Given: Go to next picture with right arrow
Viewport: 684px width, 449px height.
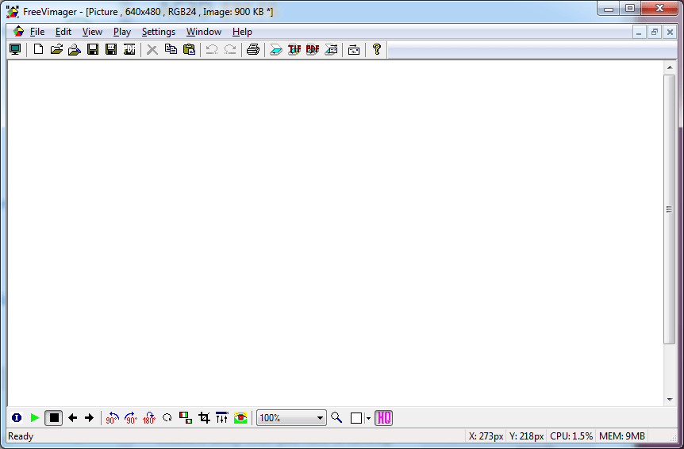Looking at the screenshot, I should [89, 418].
